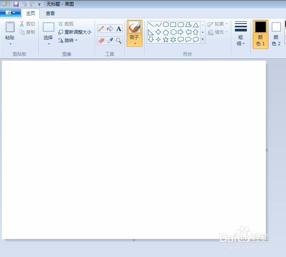Pick the oval shape
Viewport: 286px width, 257px height.
(166, 25)
